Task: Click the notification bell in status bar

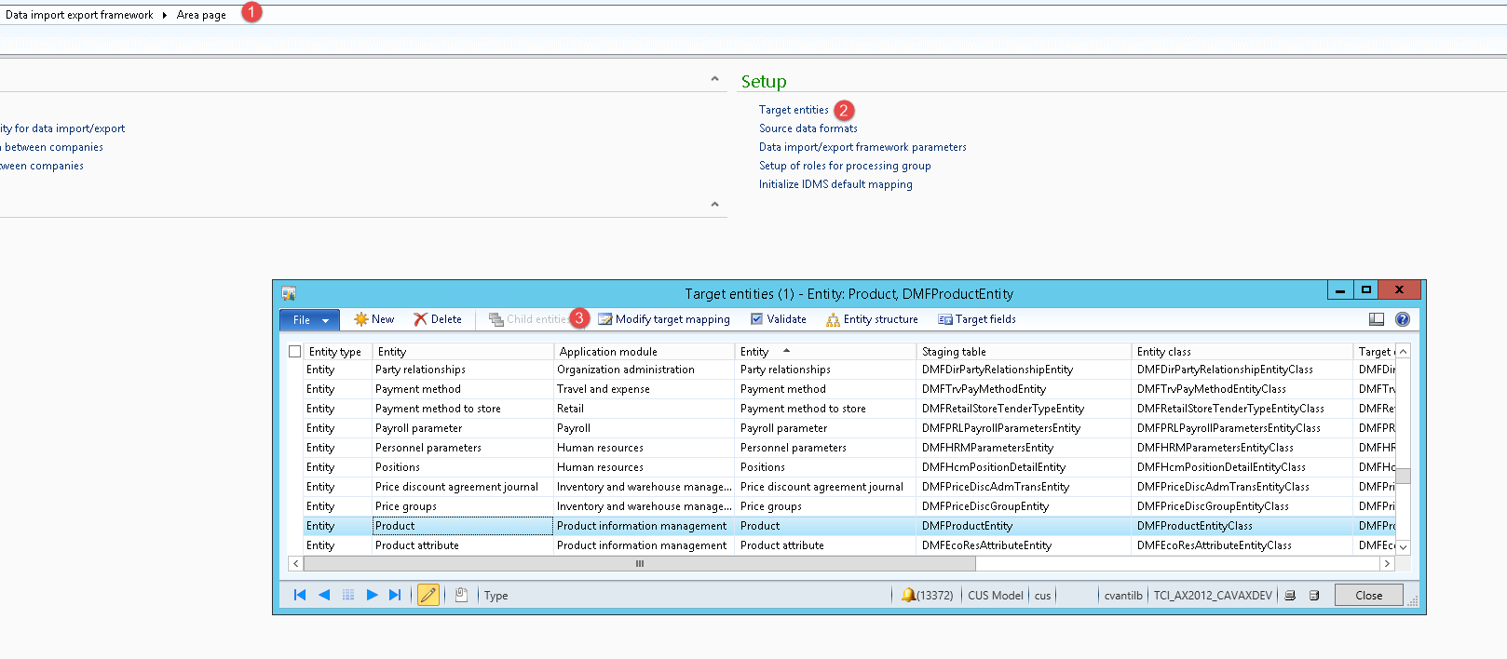Action: tap(908, 595)
